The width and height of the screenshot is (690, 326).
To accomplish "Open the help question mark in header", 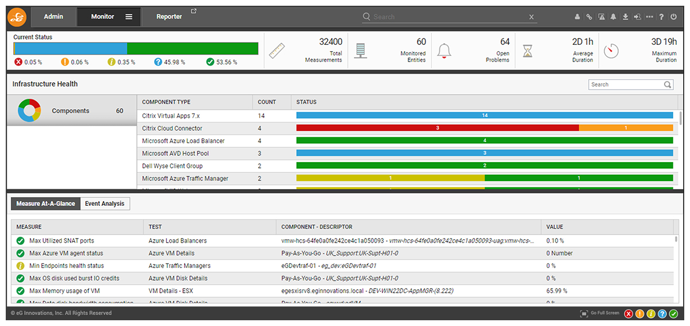I will (x=662, y=17).
